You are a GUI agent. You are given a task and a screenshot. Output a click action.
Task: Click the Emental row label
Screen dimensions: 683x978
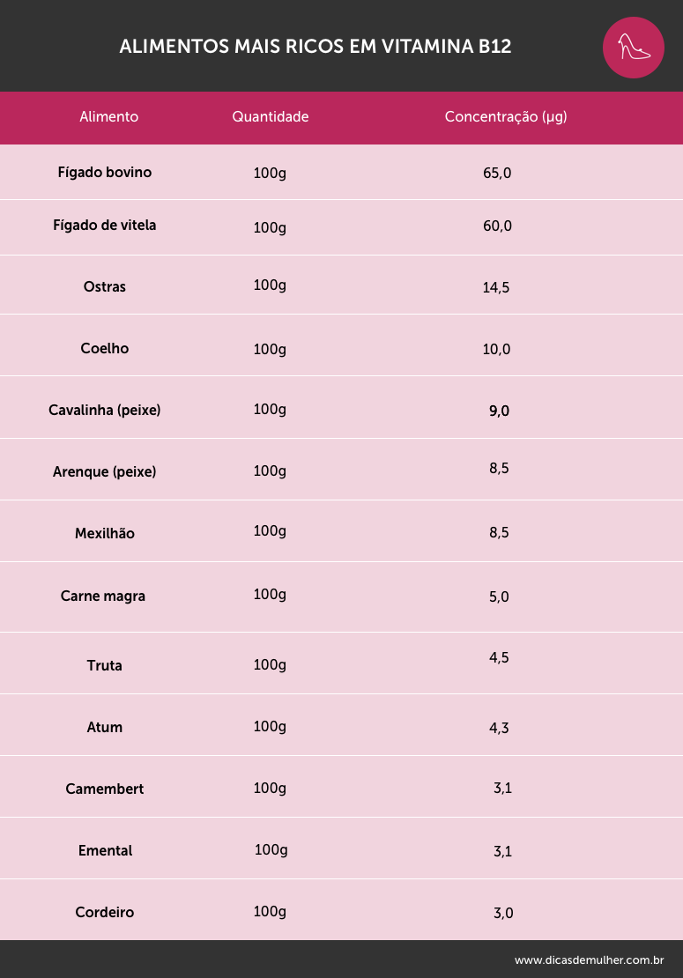(x=106, y=851)
